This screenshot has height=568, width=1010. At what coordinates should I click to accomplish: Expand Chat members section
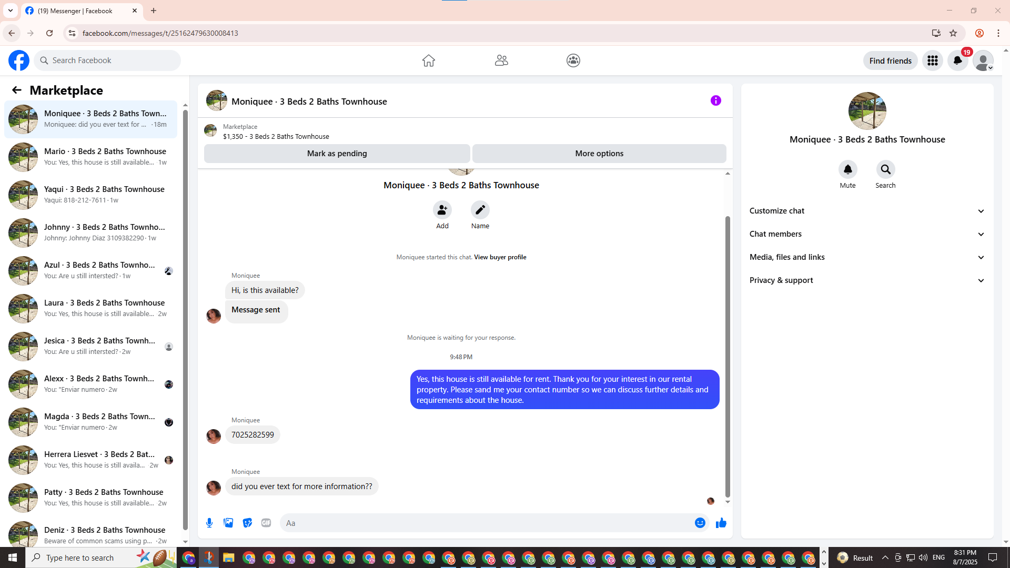867,234
